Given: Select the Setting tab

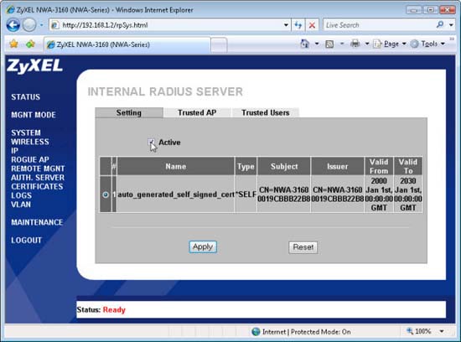Looking at the screenshot, I should coord(129,112).
